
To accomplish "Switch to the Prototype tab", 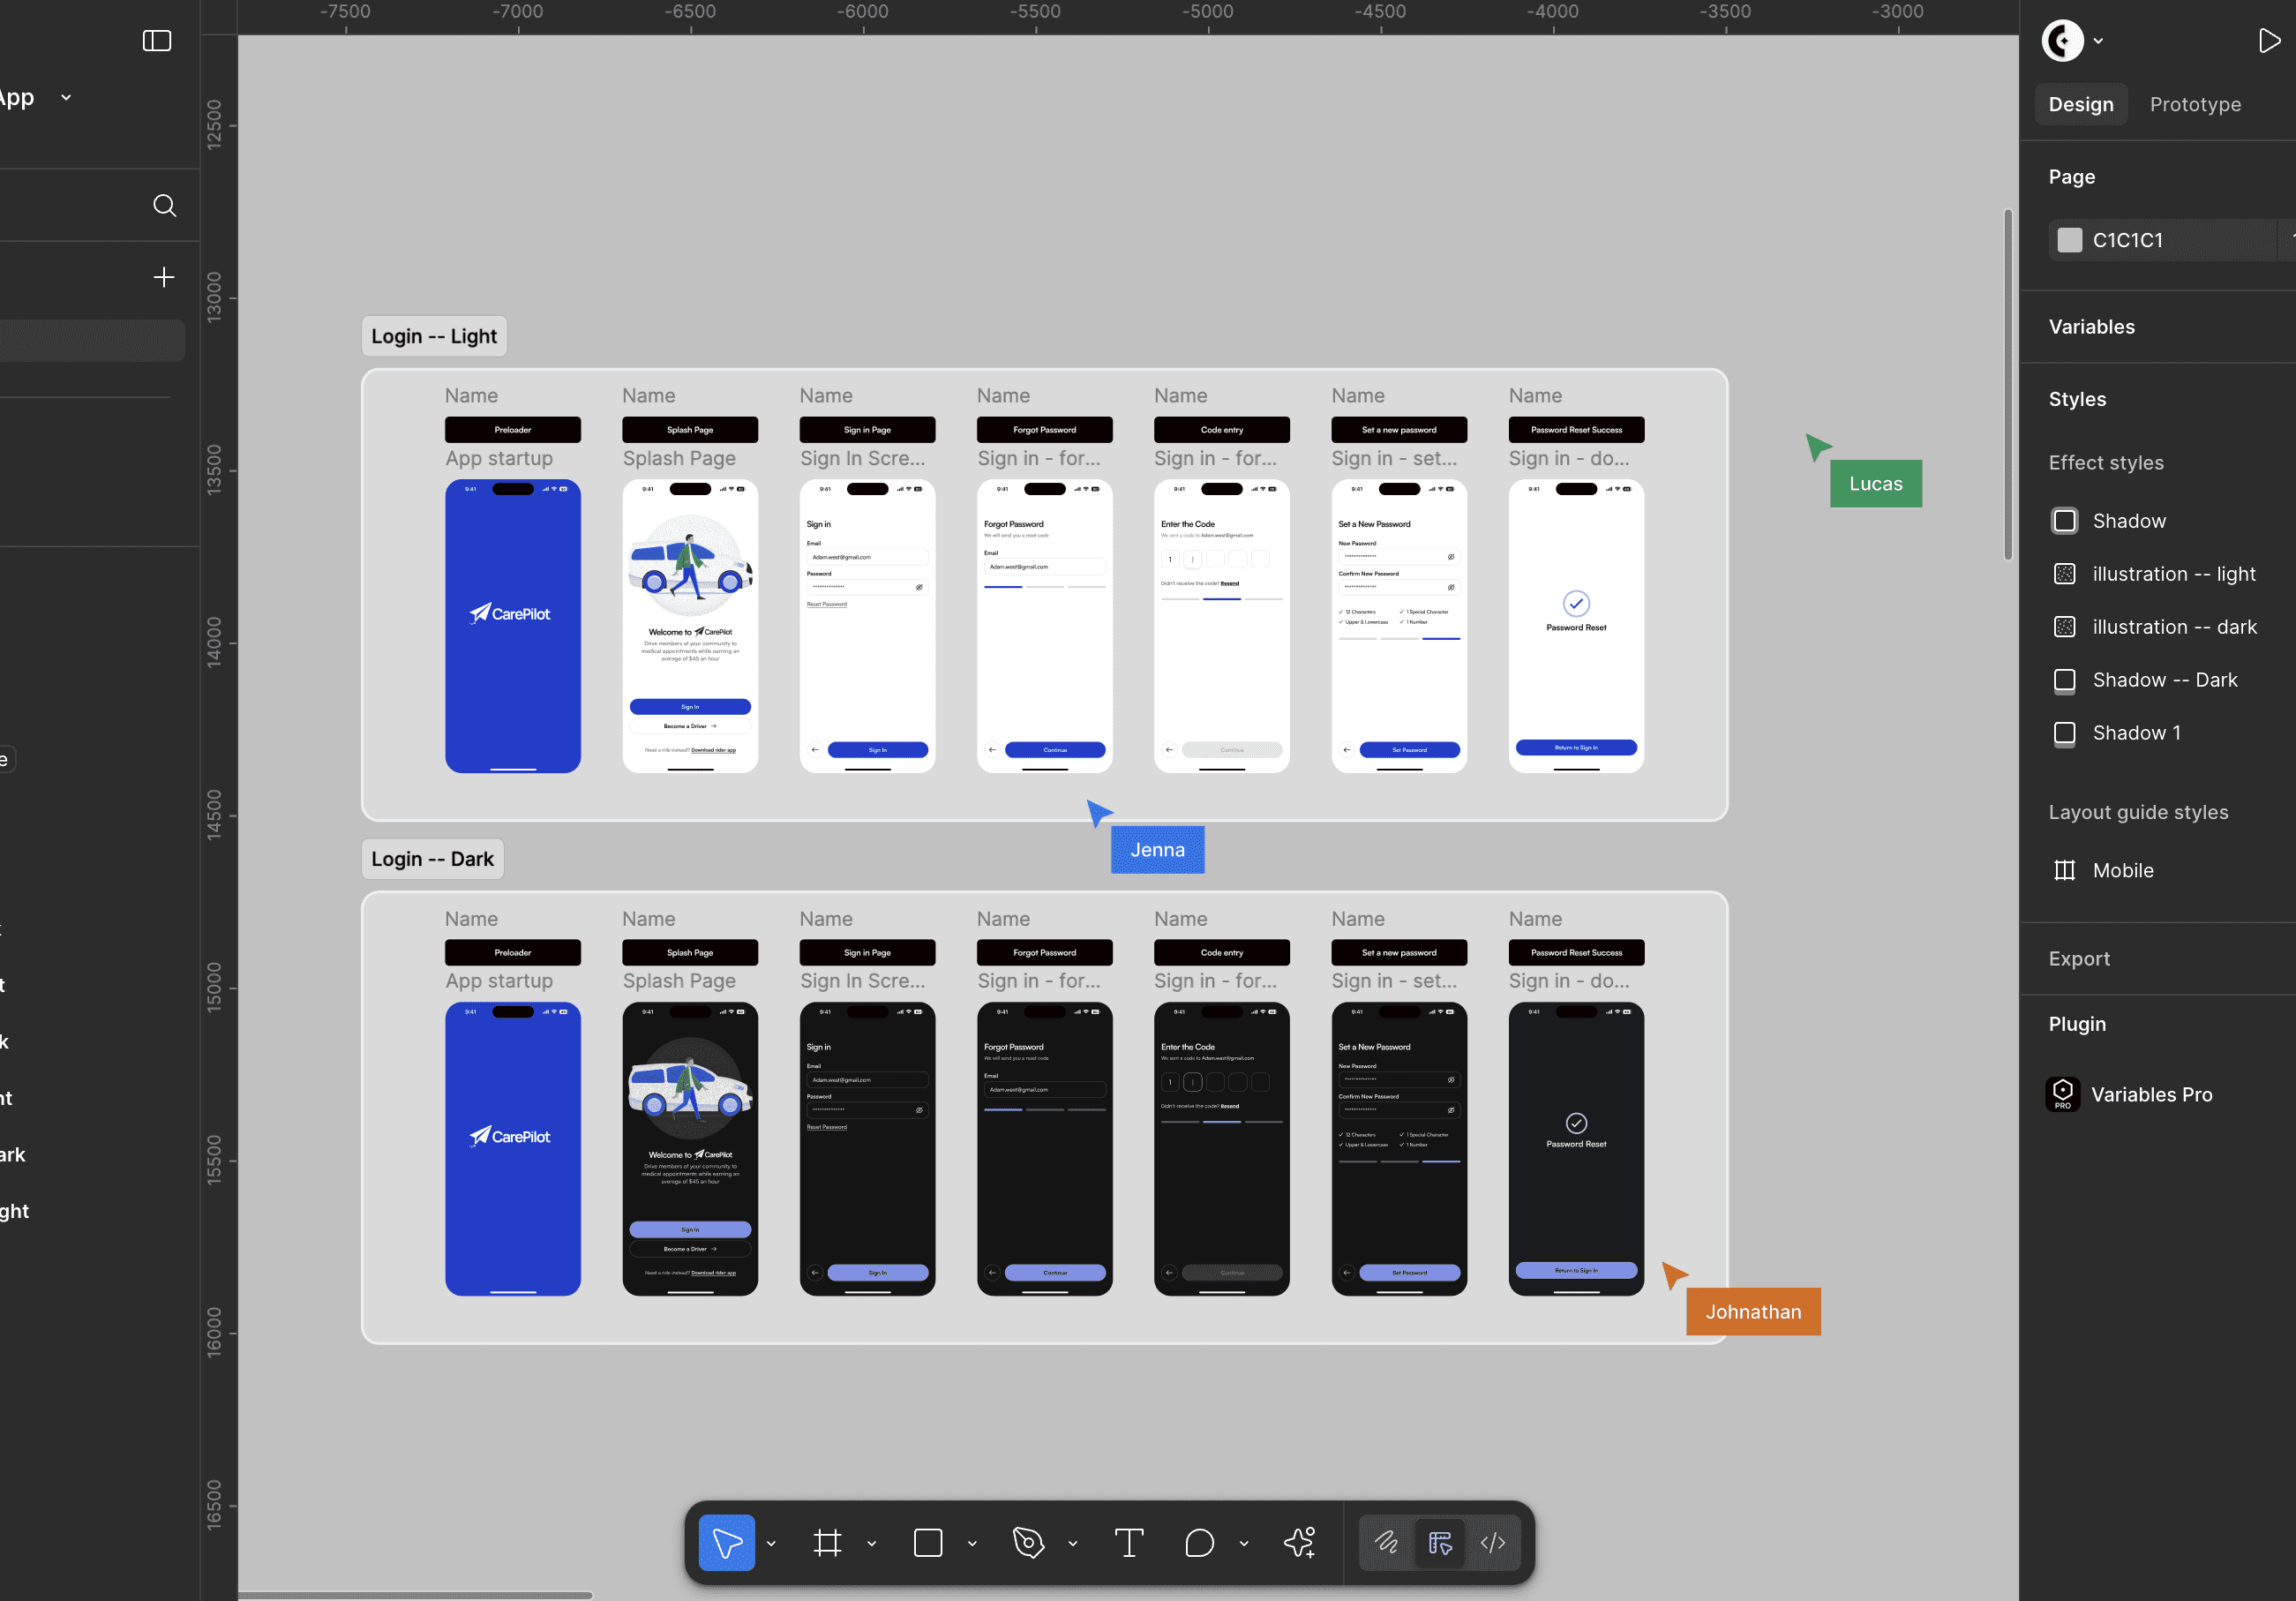I will click(2195, 104).
